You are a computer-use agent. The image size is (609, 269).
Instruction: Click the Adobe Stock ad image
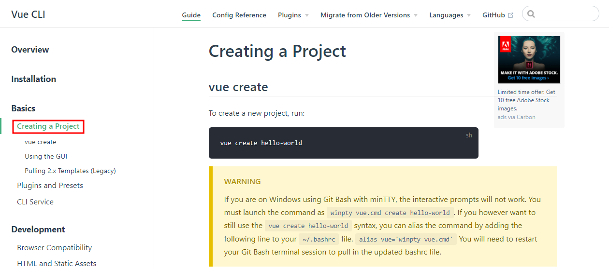(529, 60)
